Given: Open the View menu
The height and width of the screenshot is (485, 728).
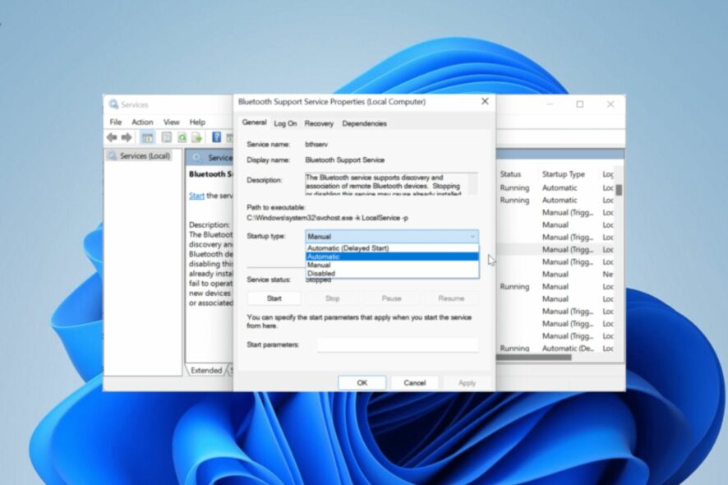Looking at the screenshot, I should 171,122.
